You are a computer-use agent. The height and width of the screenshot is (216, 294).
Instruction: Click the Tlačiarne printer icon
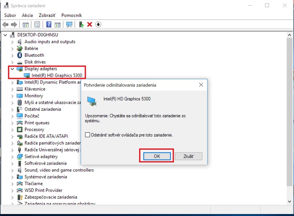(20, 183)
